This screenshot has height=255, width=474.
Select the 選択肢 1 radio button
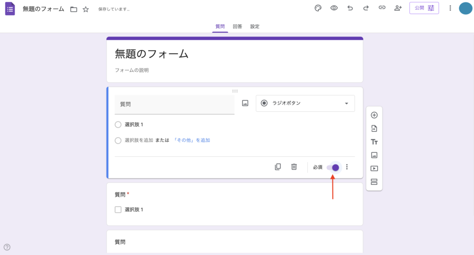118,125
